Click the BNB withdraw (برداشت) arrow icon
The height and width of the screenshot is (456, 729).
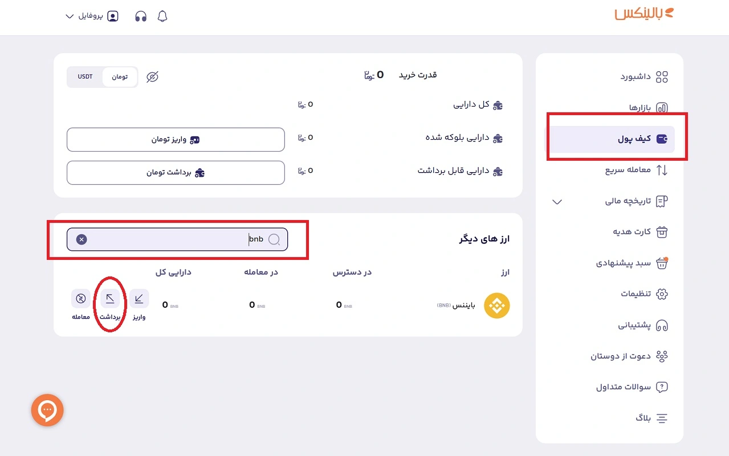pos(110,299)
